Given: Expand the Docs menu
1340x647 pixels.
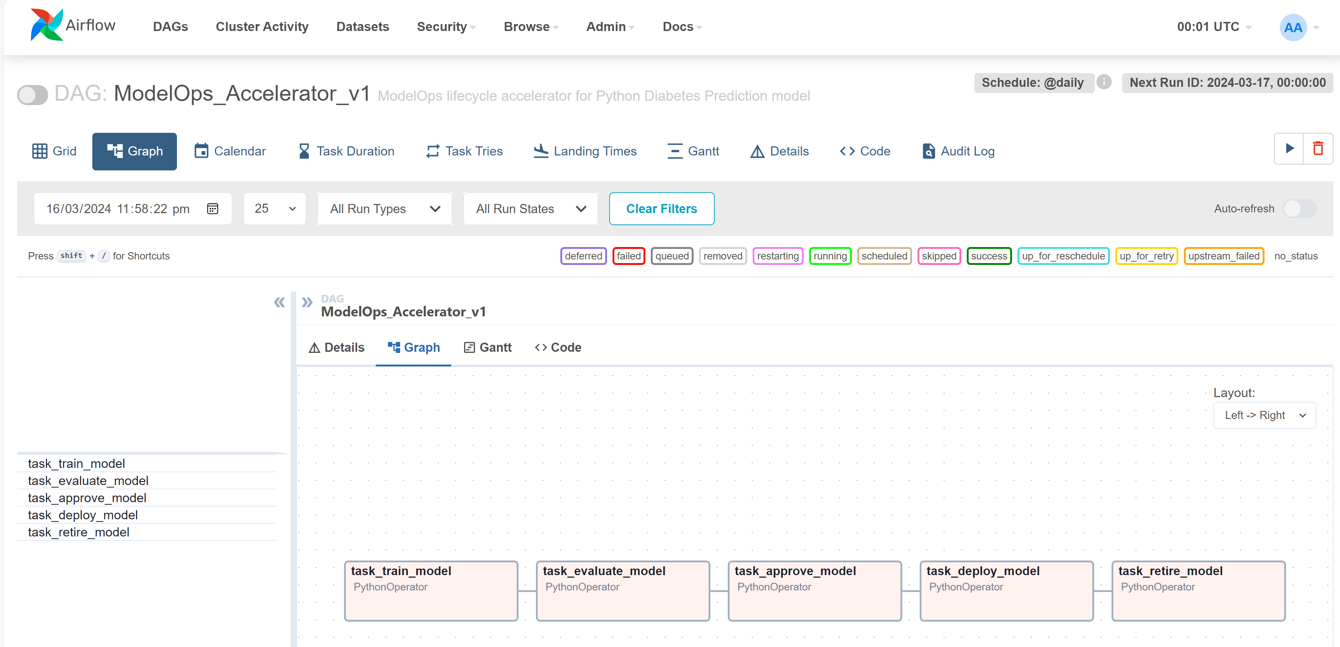Looking at the screenshot, I should click(x=682, y=27).
